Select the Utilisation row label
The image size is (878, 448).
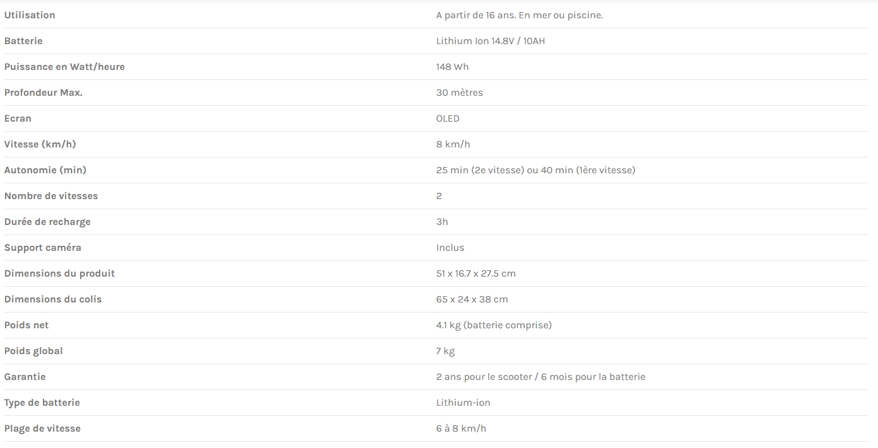[30, 15]
